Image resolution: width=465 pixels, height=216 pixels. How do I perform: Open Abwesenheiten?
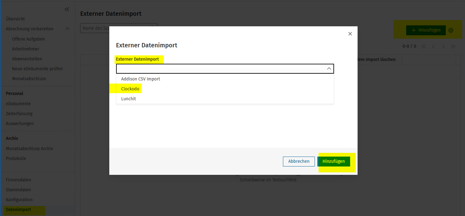(27, 59)
